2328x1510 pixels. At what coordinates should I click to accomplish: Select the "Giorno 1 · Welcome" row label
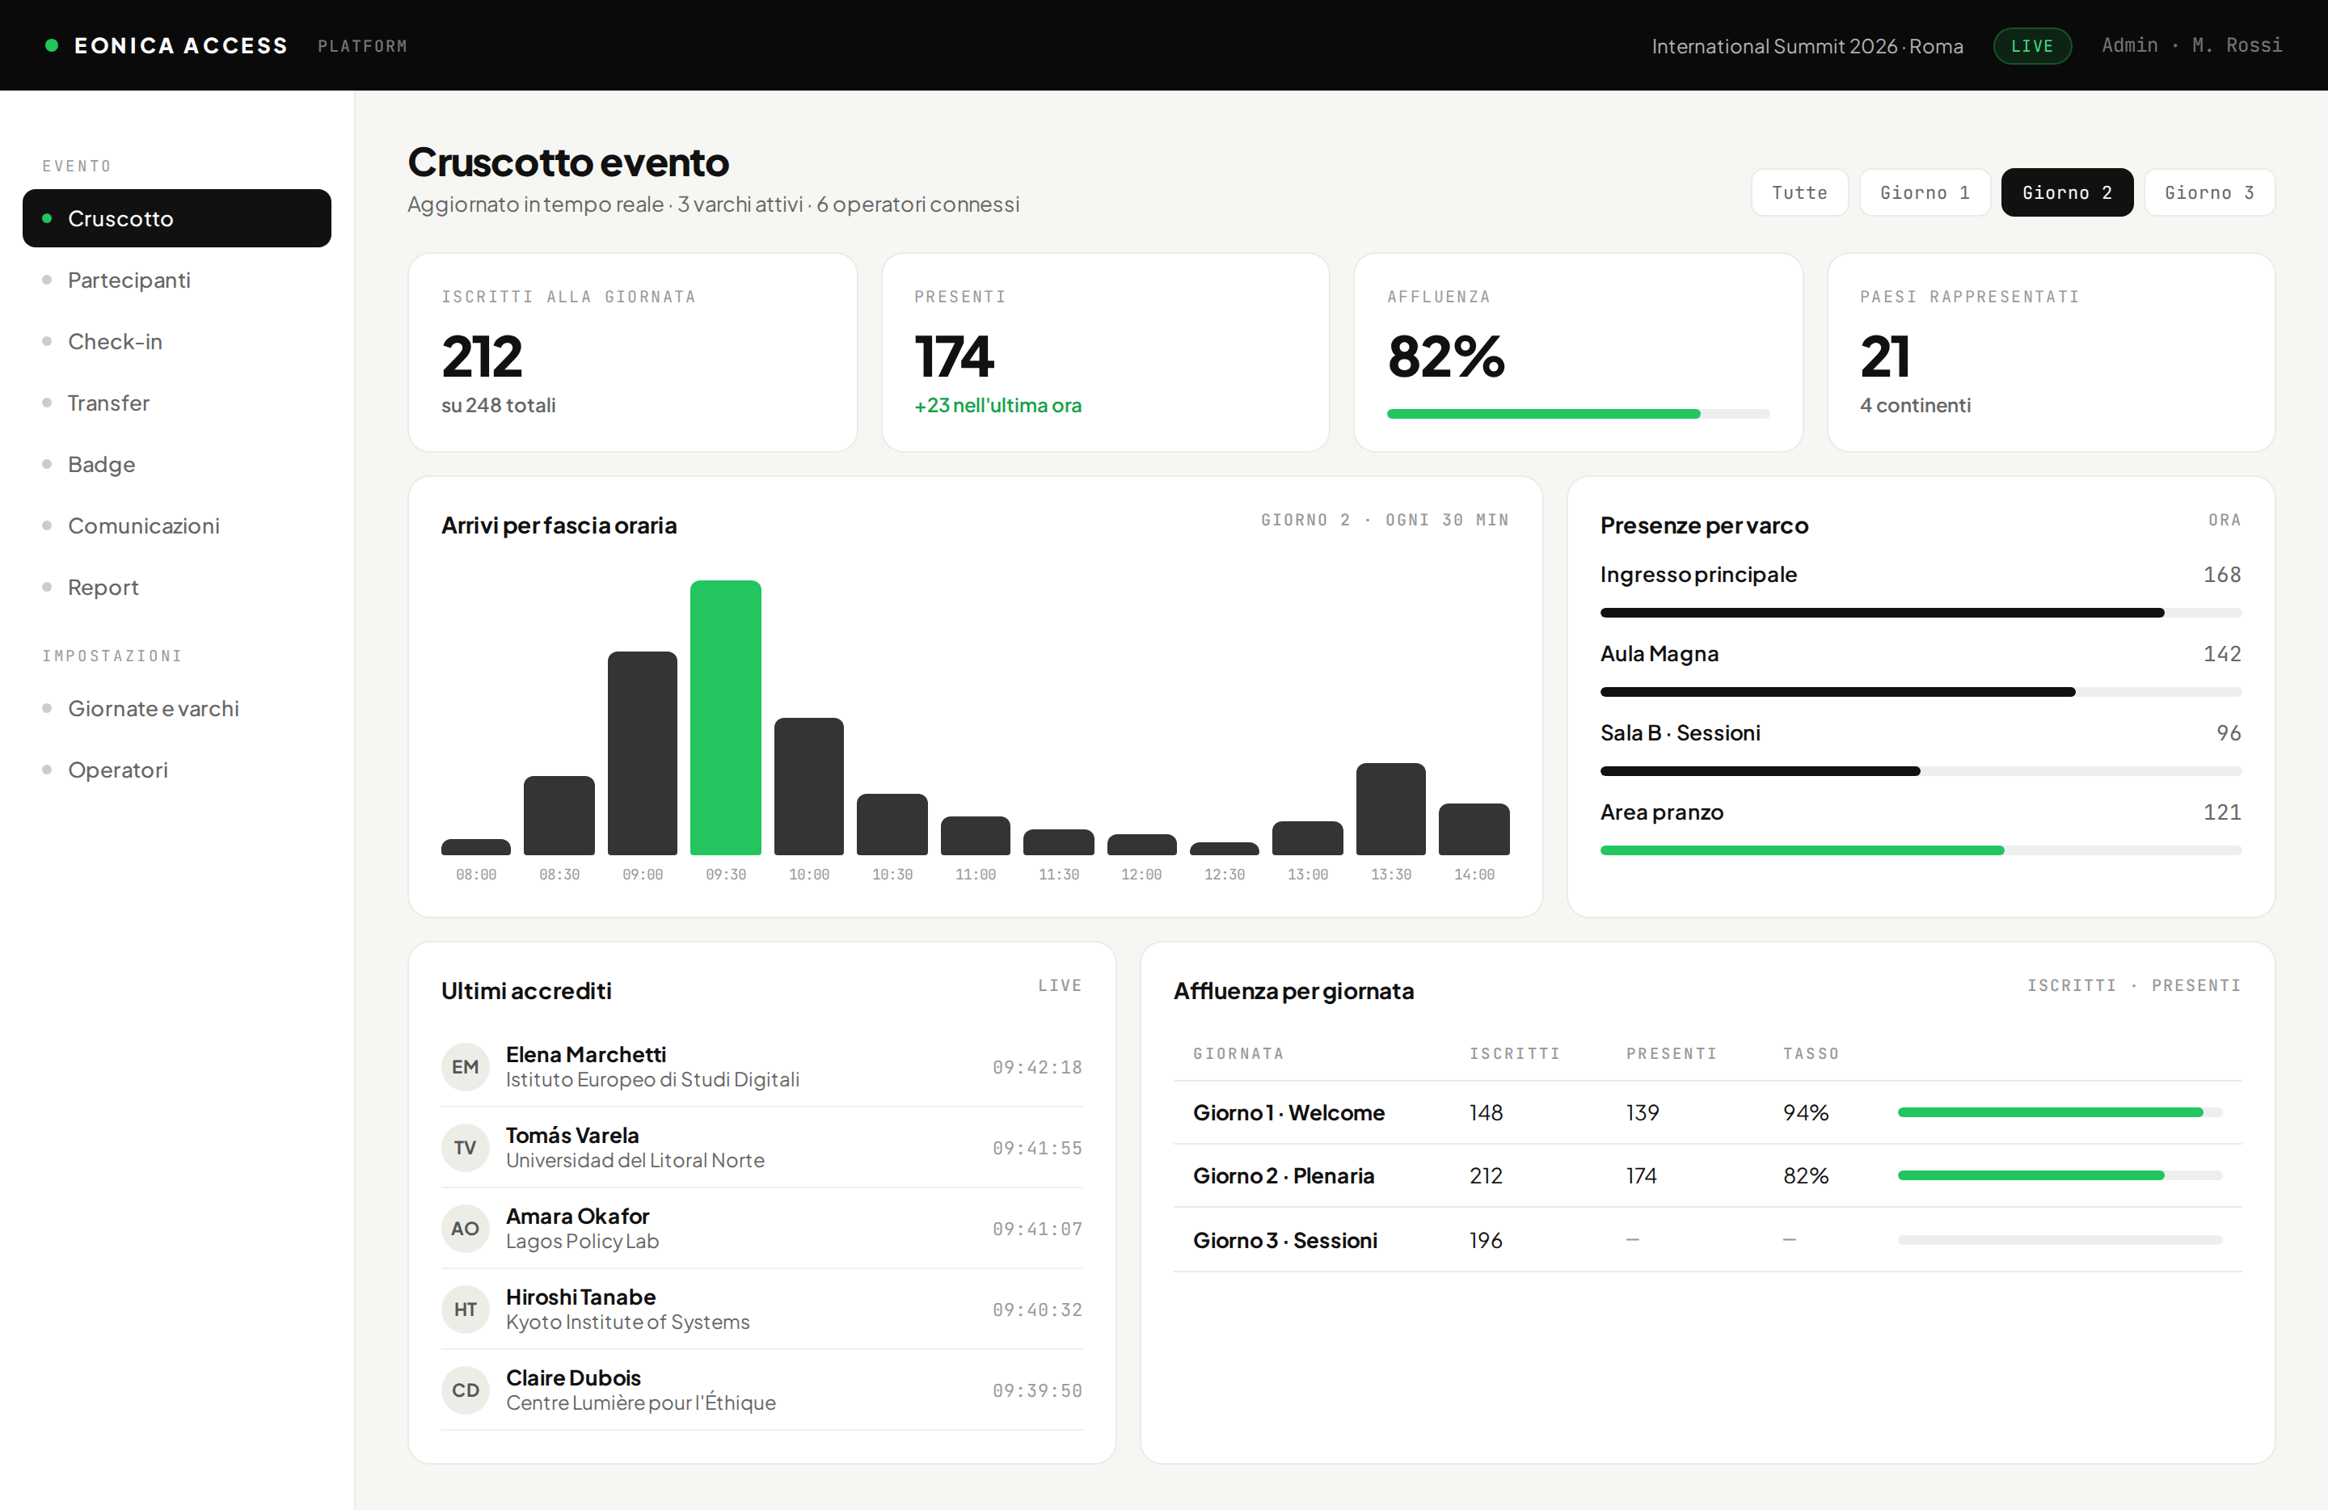coord(1288,1113)
